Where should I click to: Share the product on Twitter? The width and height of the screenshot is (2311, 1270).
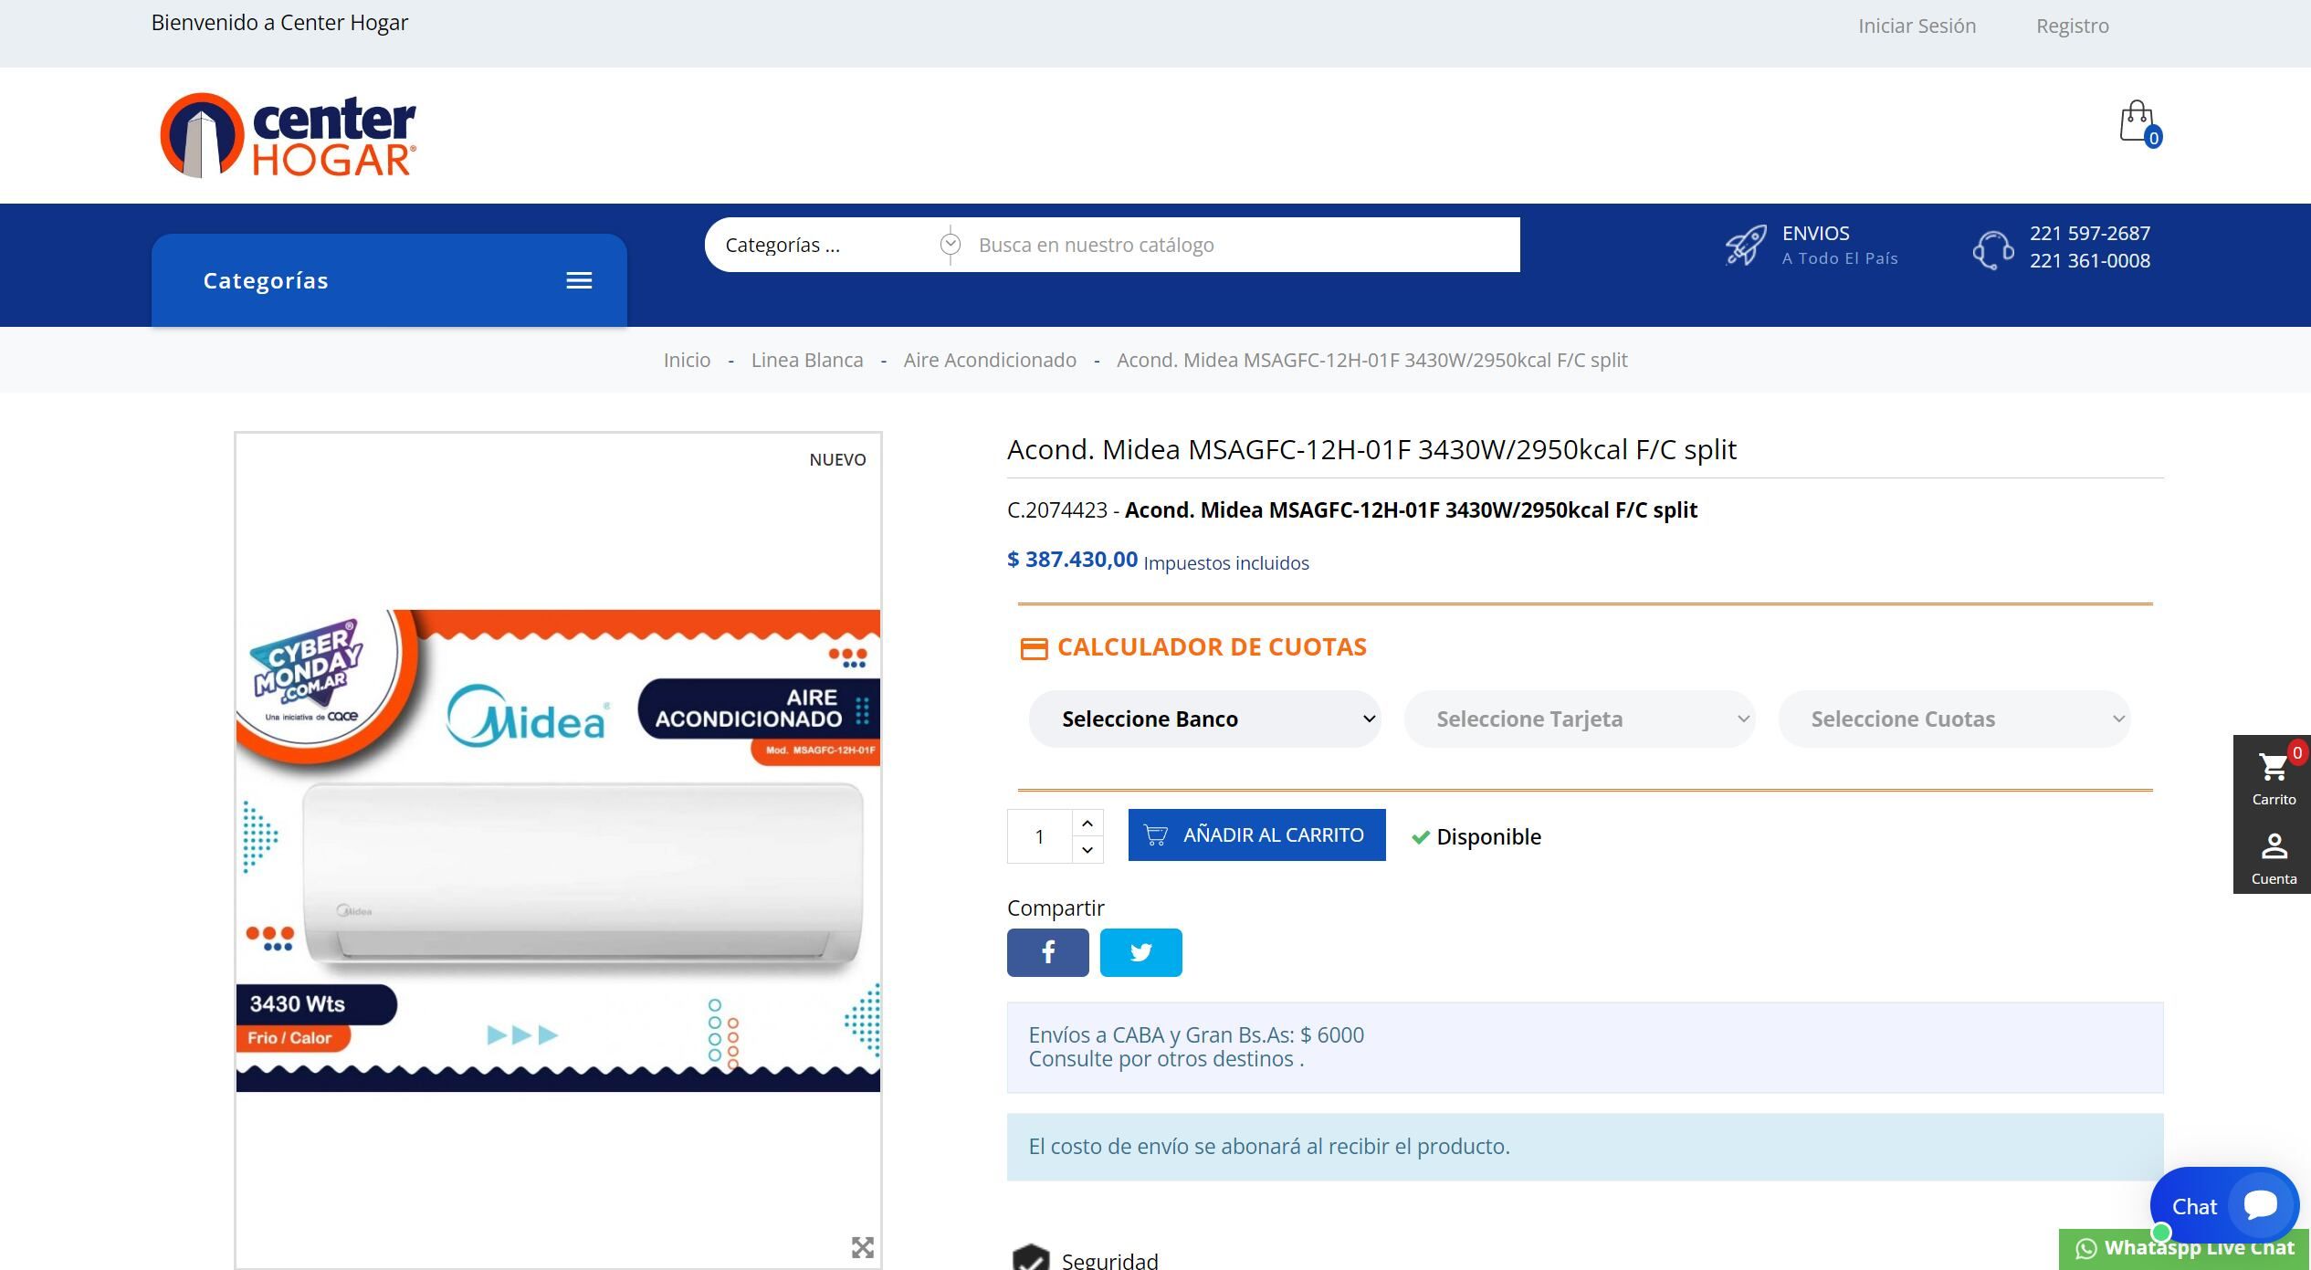click(1140, 952)
